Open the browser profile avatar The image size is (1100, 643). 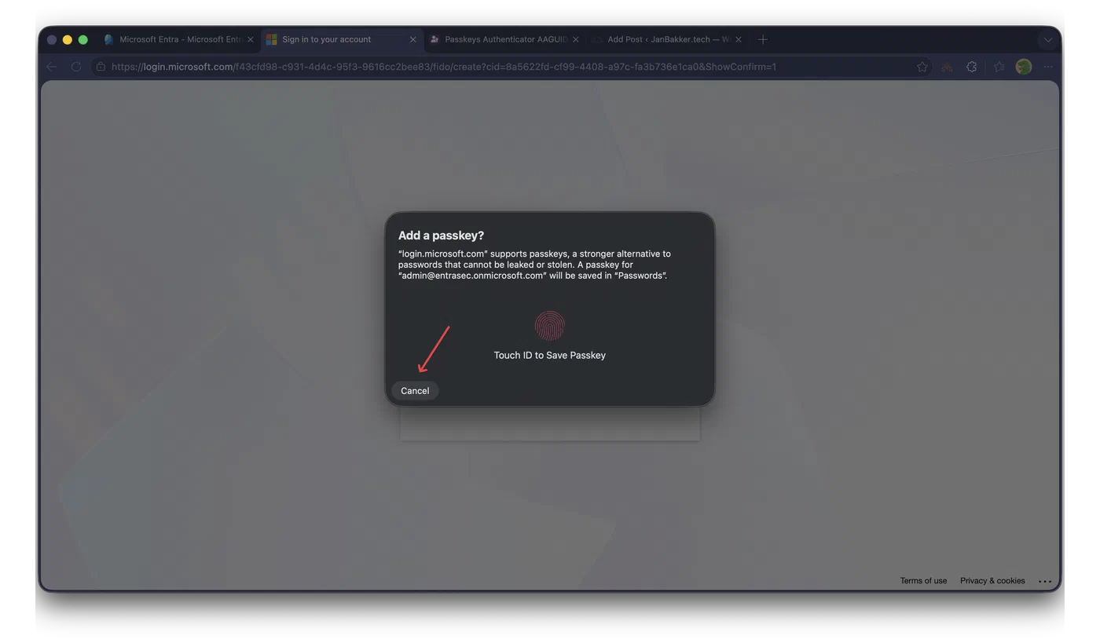click(1023, 67)
